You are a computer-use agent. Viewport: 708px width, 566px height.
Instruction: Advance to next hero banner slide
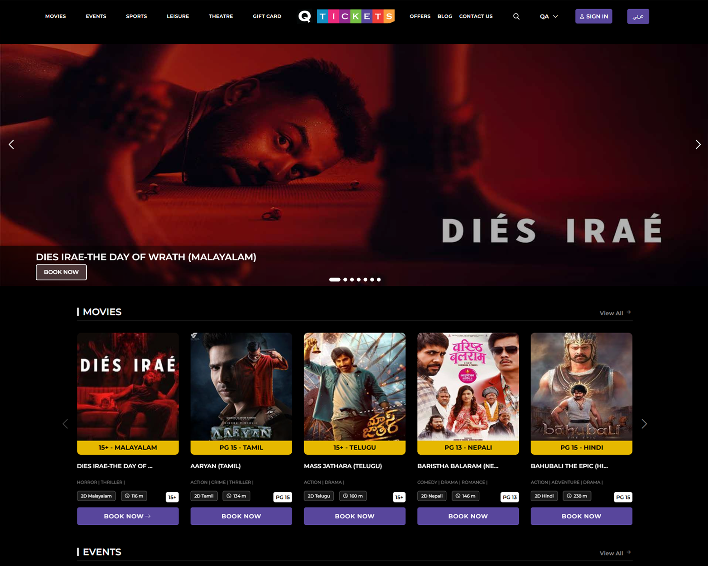[x=698, y=144]
